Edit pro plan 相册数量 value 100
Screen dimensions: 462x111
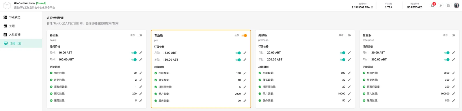(x=245, y=73)
